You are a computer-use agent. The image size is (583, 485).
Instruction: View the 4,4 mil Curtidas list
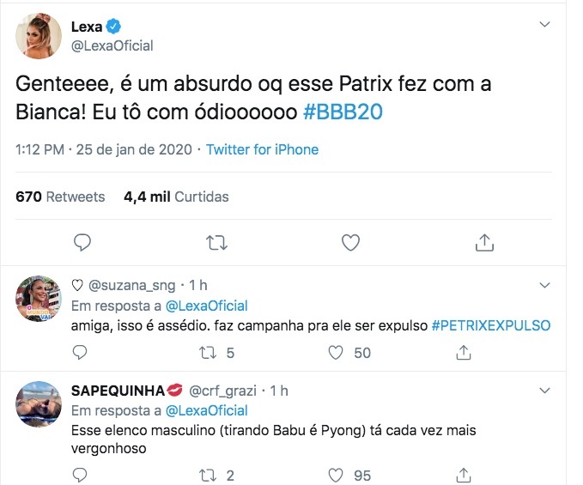176,197
